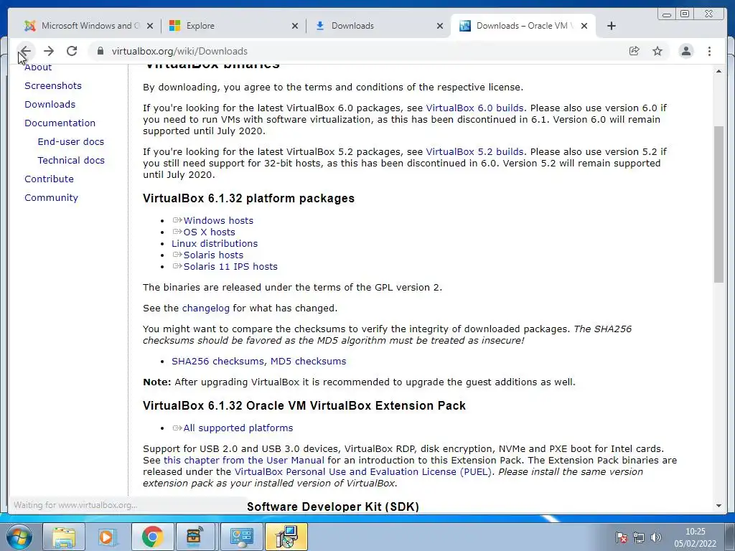
Task: Click the scrollbar down arrow
Action: tap(718, 506)
